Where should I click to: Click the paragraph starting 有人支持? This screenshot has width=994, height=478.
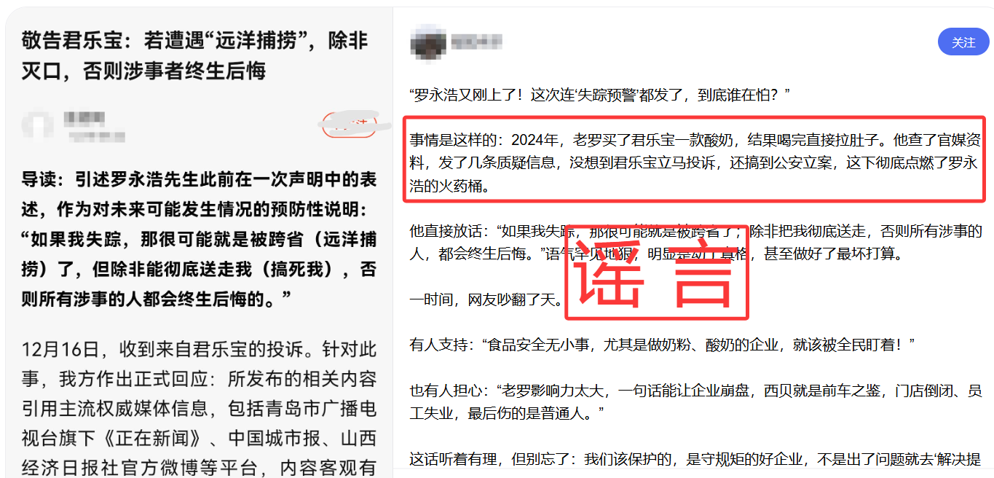[662, 345]
